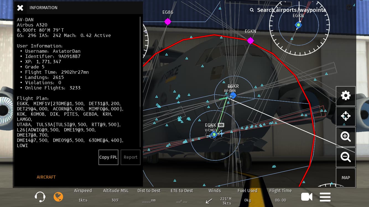Click the Airspeed readout in the status bar
The width and height of the screenshot is (369, 207).
click(x=83, y=195)
